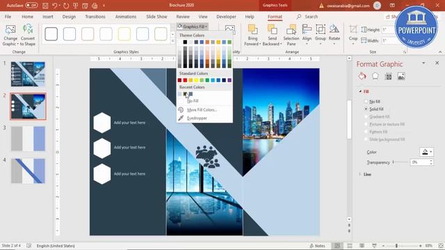445x250 pixels.
Task: Open Size & Properties tab icon
Action: click(x=388, y=76)
